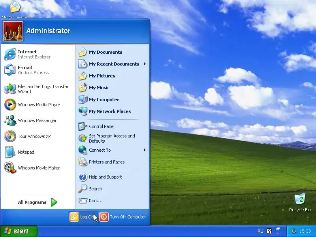Click the My Music folder icon

[83, 88]
